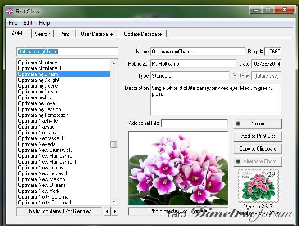Click the Add to Print List button
Screen dimensions: 299x226
click(x=258, y=136)
